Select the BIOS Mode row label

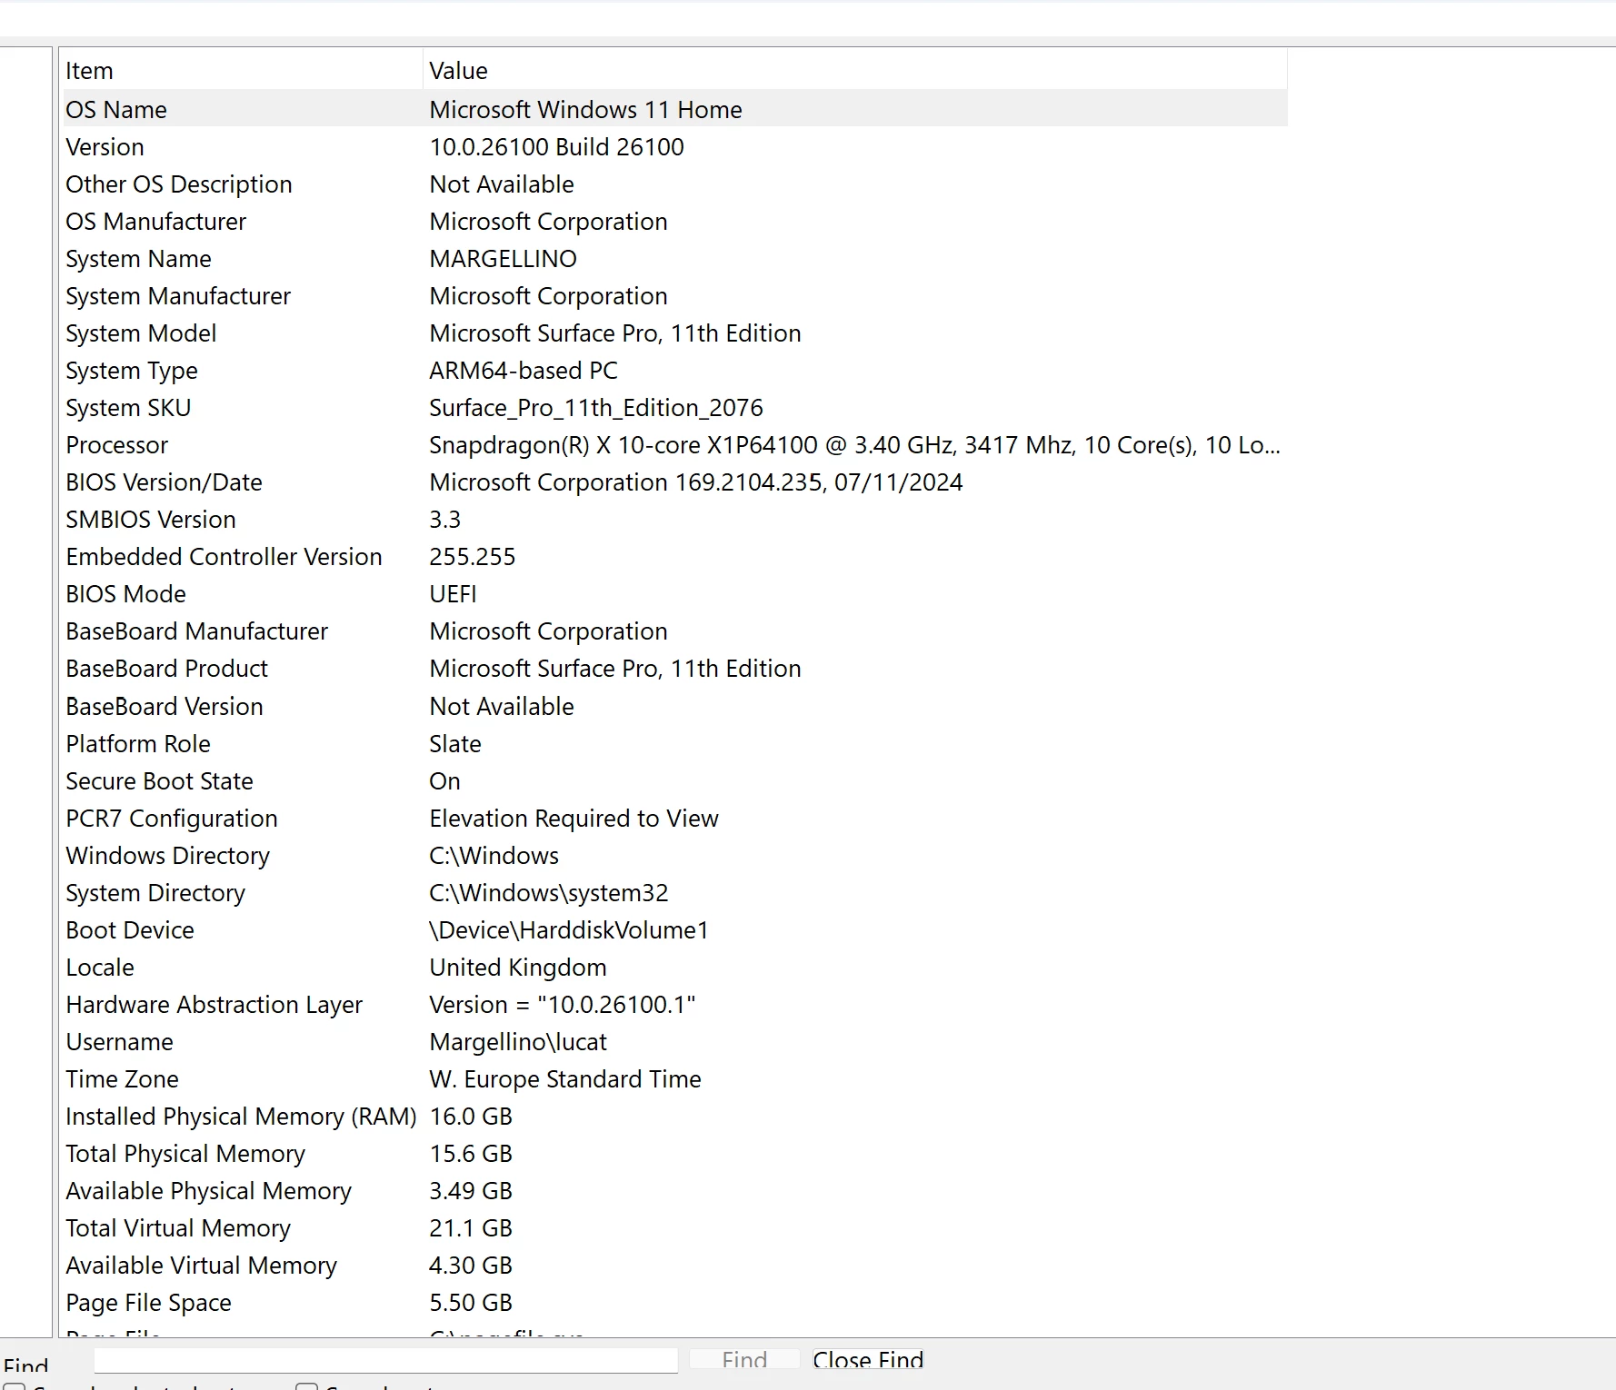coord(125,594)
